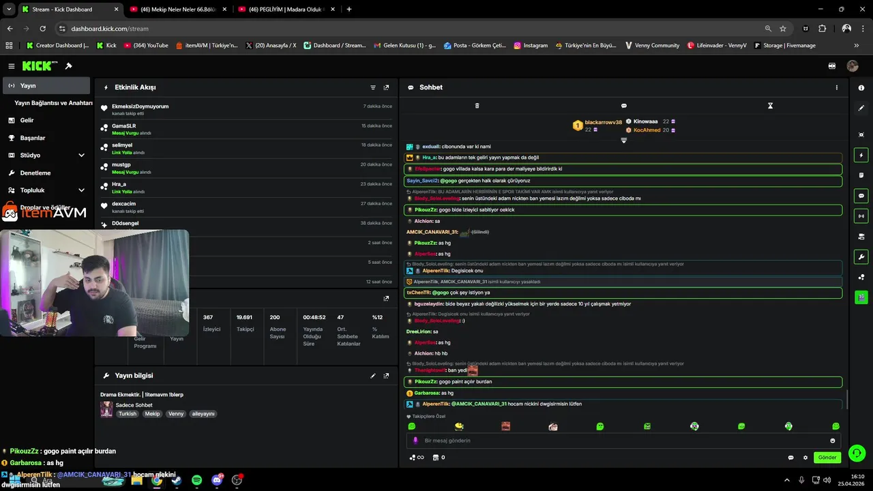
Task: Expand the Stüdyo sidebar section
Action: [x=46, y=155]
